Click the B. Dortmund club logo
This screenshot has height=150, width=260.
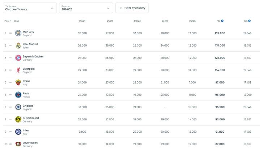coord(18,119)
